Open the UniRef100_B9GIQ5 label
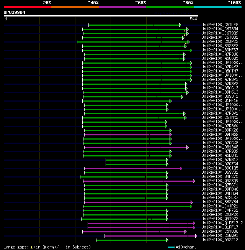Viewport: 245px width, 250px height. click(220, 168)
